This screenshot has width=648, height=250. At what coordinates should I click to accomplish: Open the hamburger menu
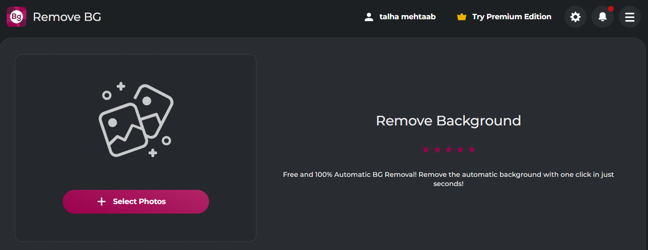pos(630,17)
